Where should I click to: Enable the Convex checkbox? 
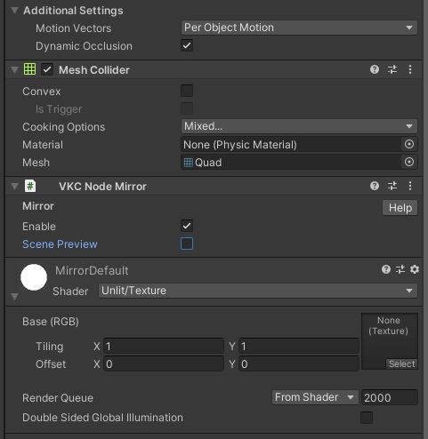(187, 91)
